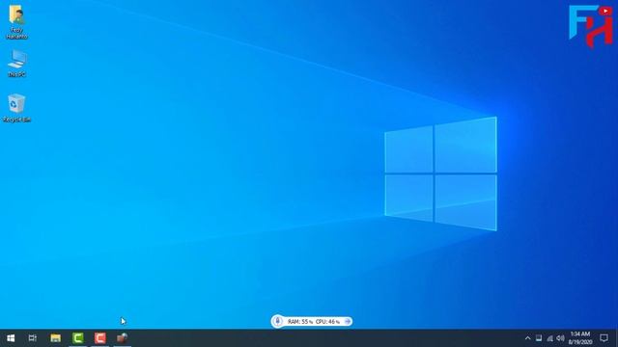Open the Action Center notifications icon
This screenshot has width=618, height=347.
[604, 338]
